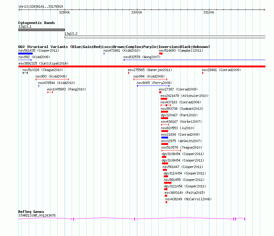Open nsv510578 (Teague2010) variant

tap(182, 147)
